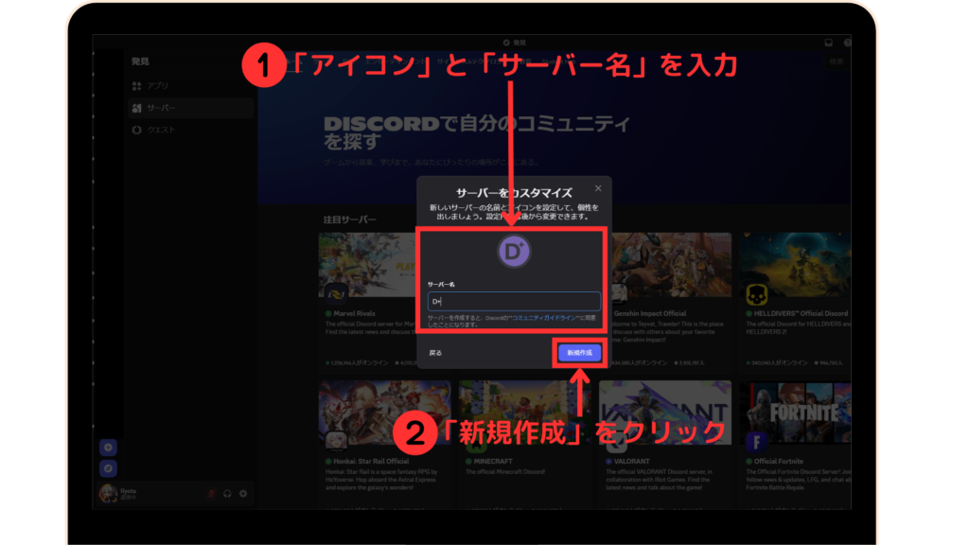Image resolution: width=969 pixels, height=545 pixels.
Task: Toggle the headphones deafen icon
Action: point(227,493)
